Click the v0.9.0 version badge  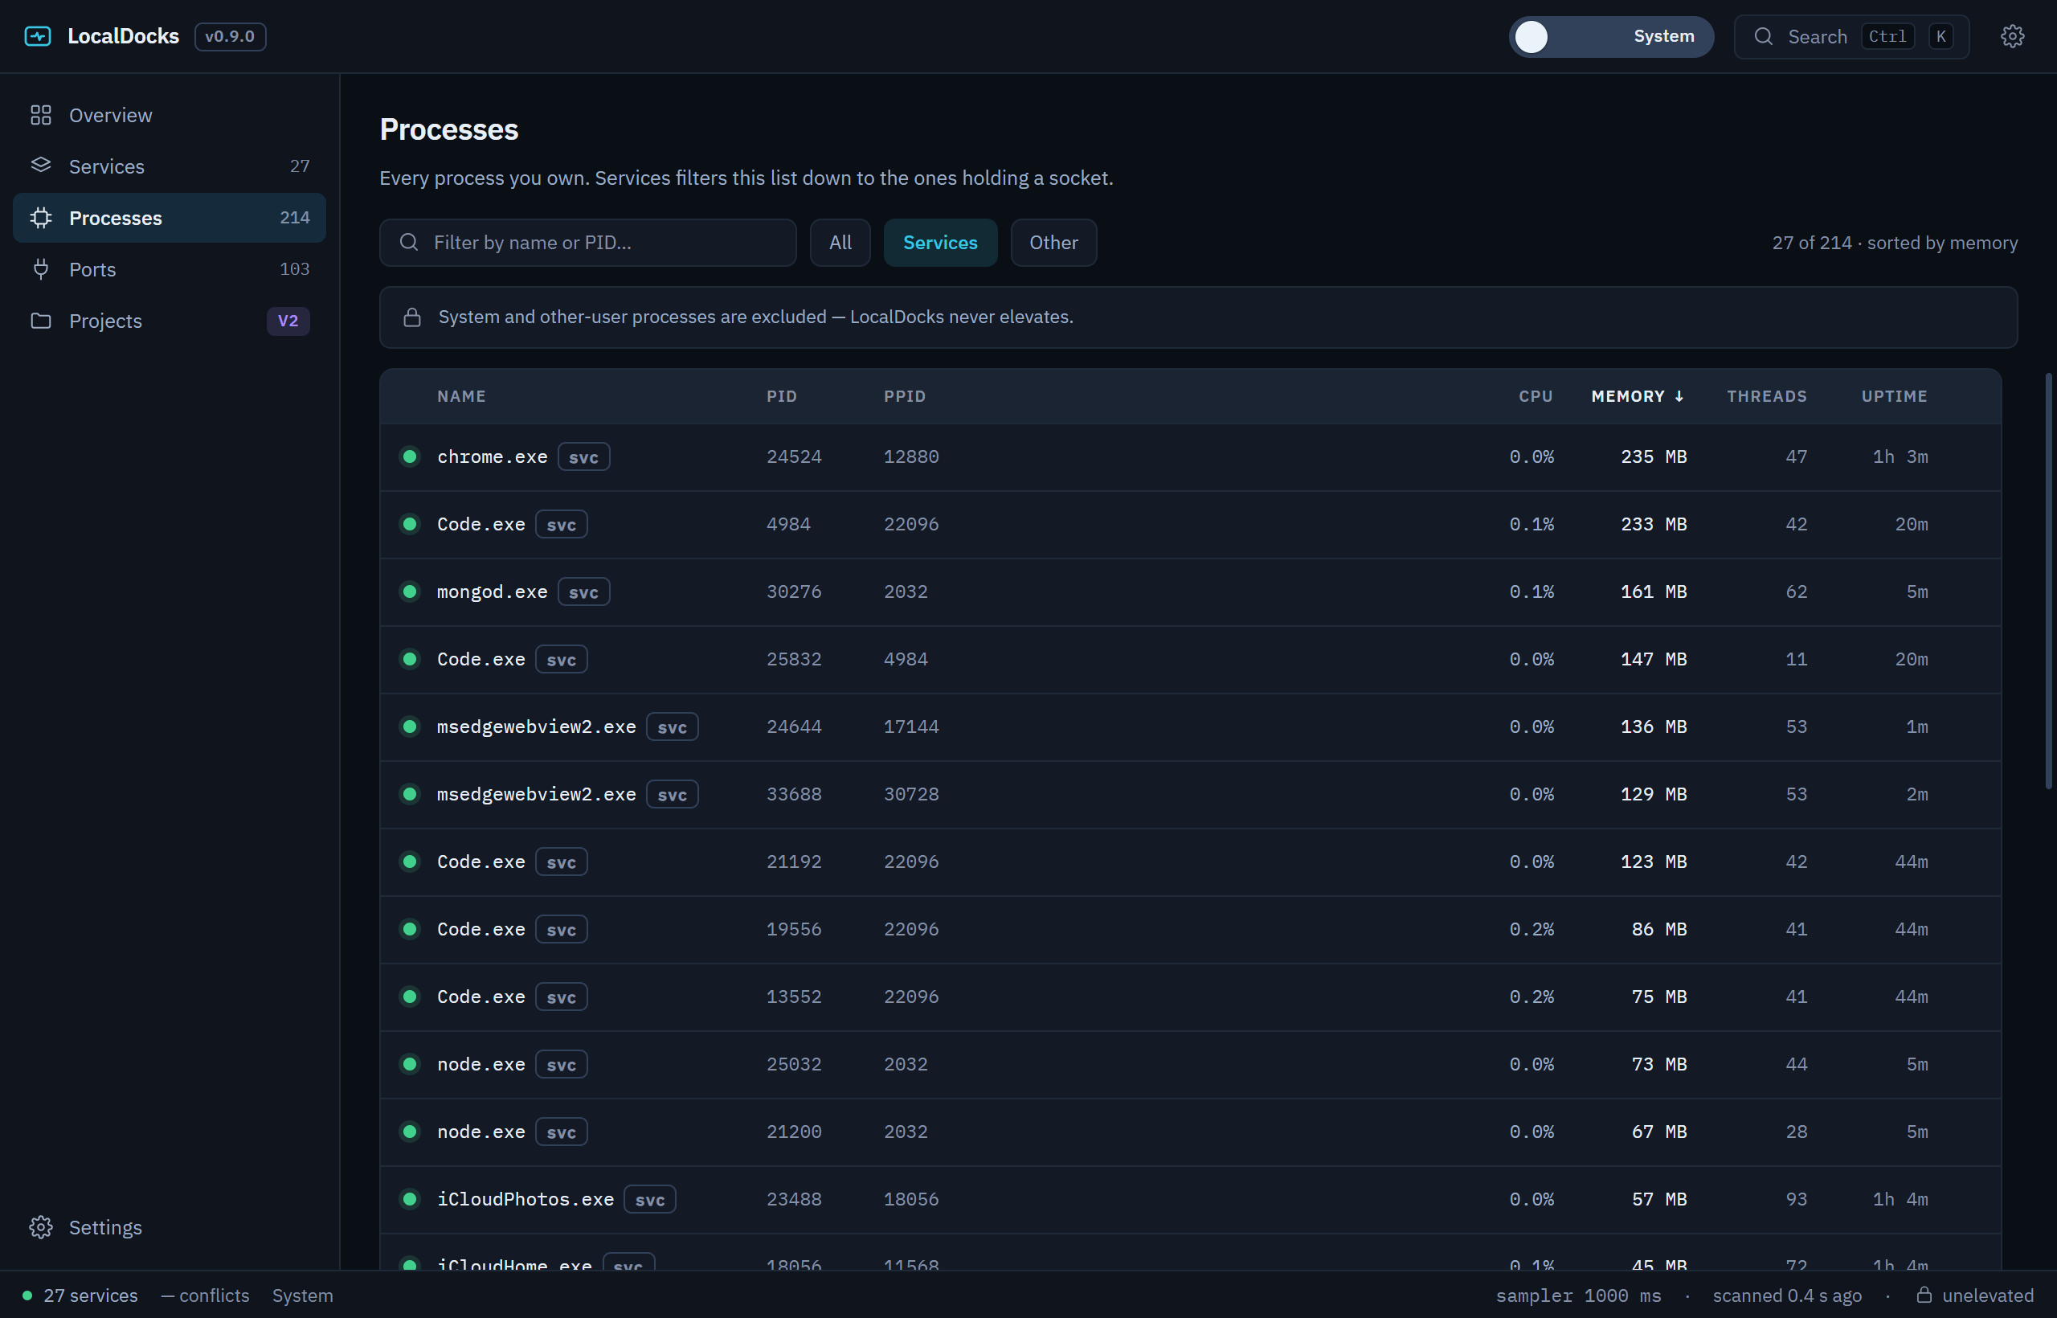tap(230, 36)
